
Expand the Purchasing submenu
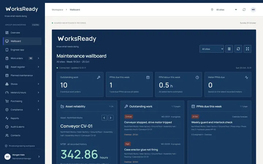tap(38, 101)
